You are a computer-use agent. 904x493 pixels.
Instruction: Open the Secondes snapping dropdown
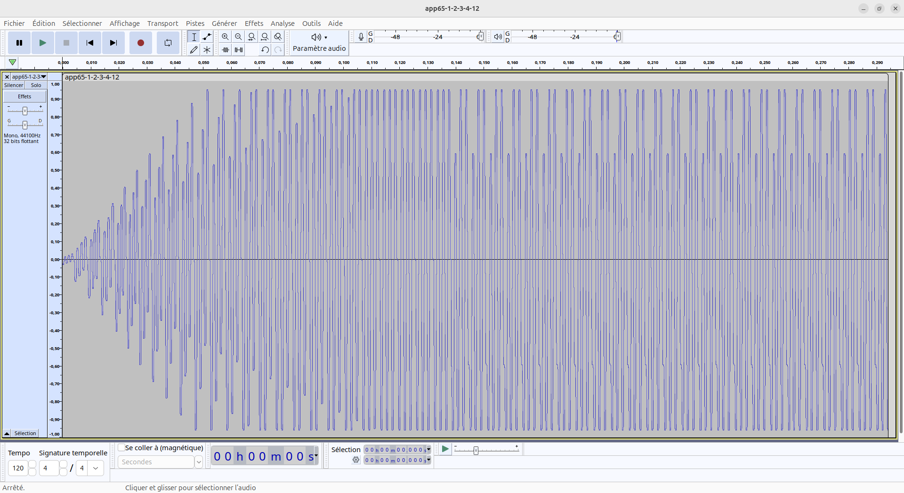pyautogui.click(x=198, y=462)
